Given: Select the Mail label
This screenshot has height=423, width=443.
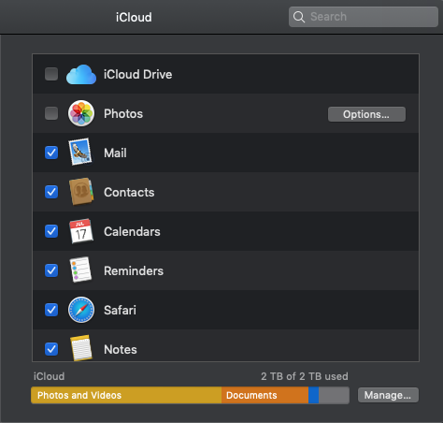Looking at the screenshot, I should [115, 153].
